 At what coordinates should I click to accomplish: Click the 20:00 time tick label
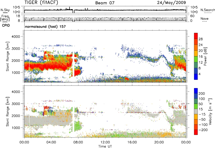pyautogui.click(x=159, y=142)
